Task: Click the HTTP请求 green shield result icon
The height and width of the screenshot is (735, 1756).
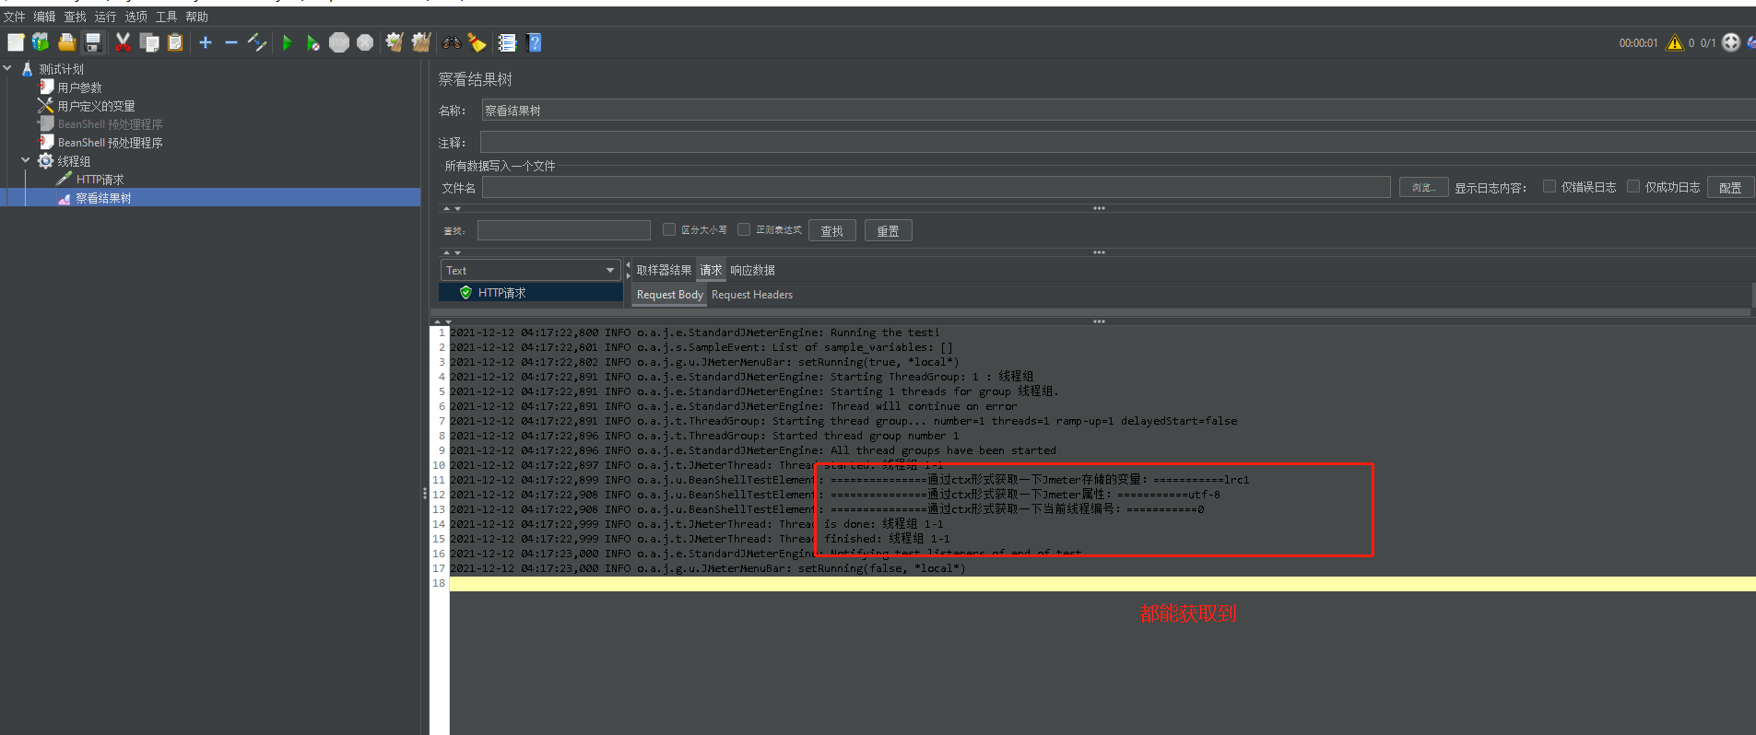Action: pyautogui.click(x=466, y=292)
